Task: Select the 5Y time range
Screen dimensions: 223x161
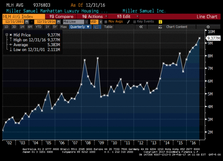Action: point(54,27)
